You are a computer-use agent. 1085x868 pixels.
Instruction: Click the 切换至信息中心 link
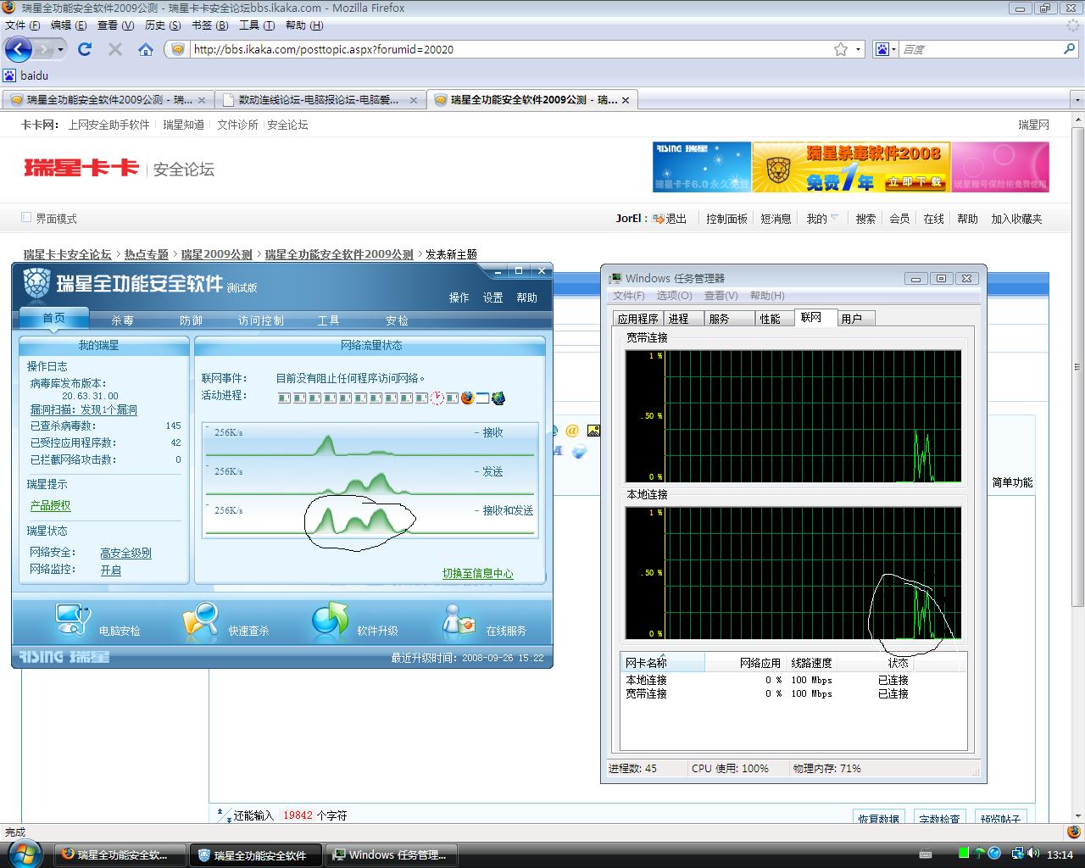pos(477,574)
